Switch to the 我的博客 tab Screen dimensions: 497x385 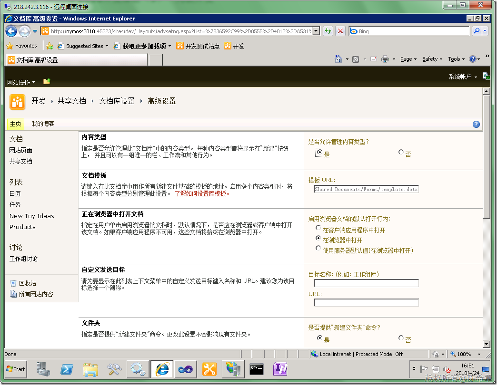pyautogui.click(x=43, y=124)
